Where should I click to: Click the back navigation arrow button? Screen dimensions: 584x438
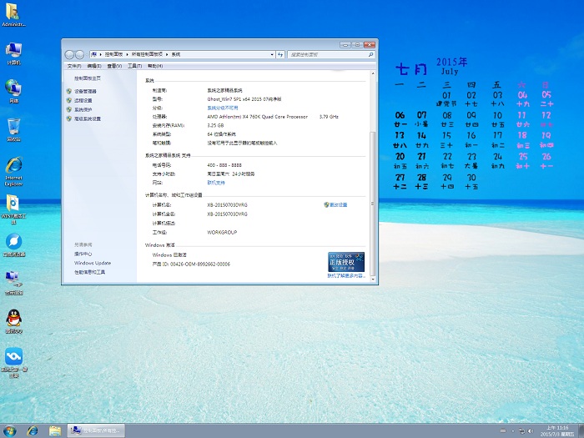coord(70,54)
